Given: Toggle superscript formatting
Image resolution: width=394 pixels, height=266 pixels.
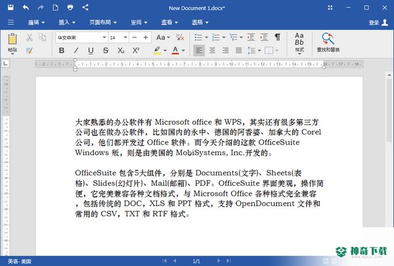Looking at the screenshot, I should tap(136, 51).
